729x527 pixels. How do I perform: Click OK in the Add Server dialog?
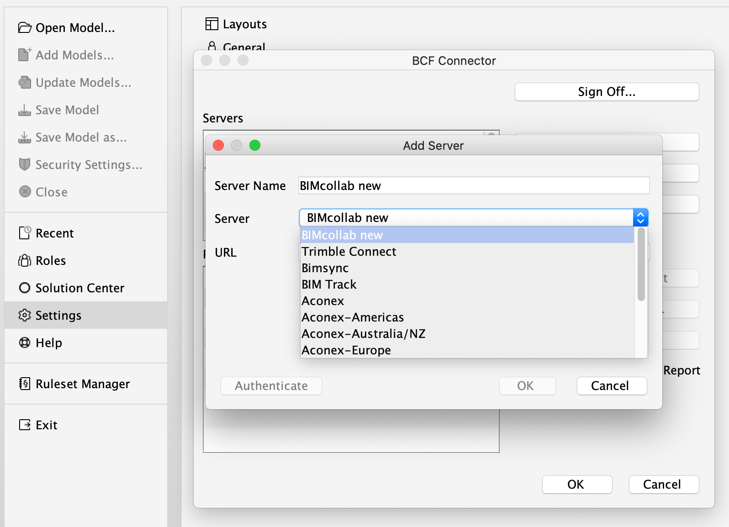click(x=527, y=386)
